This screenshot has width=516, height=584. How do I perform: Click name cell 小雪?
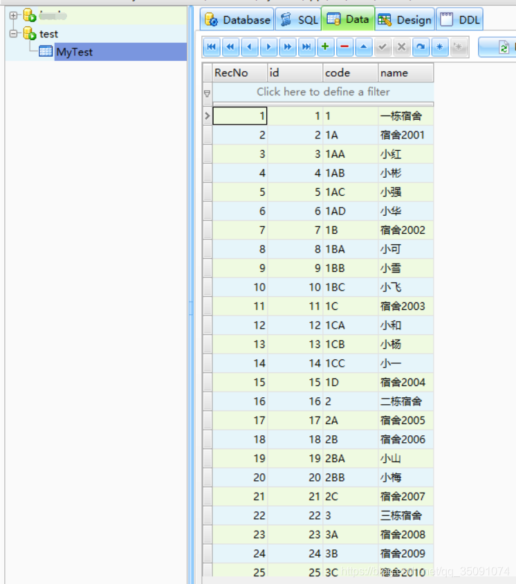coord(406,268)
